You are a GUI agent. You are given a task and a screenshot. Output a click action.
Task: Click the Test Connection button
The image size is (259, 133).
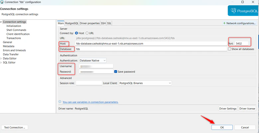coord(15,127)
